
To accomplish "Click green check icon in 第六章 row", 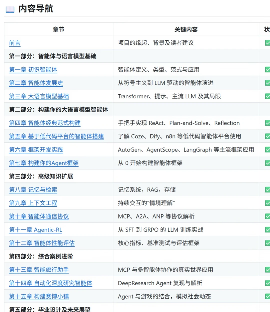I will [267, 150].
